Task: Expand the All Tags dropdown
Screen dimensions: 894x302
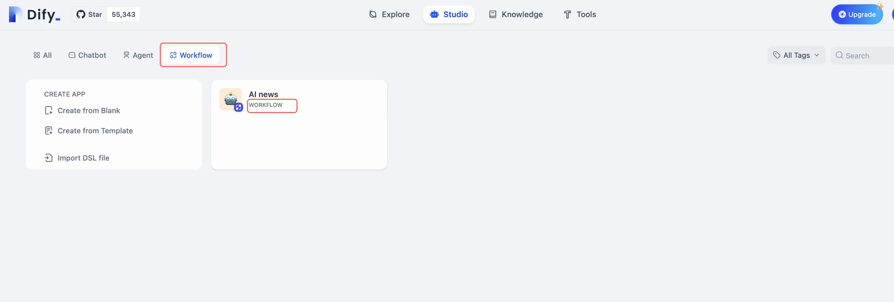Action: click(x=796, y=55)
